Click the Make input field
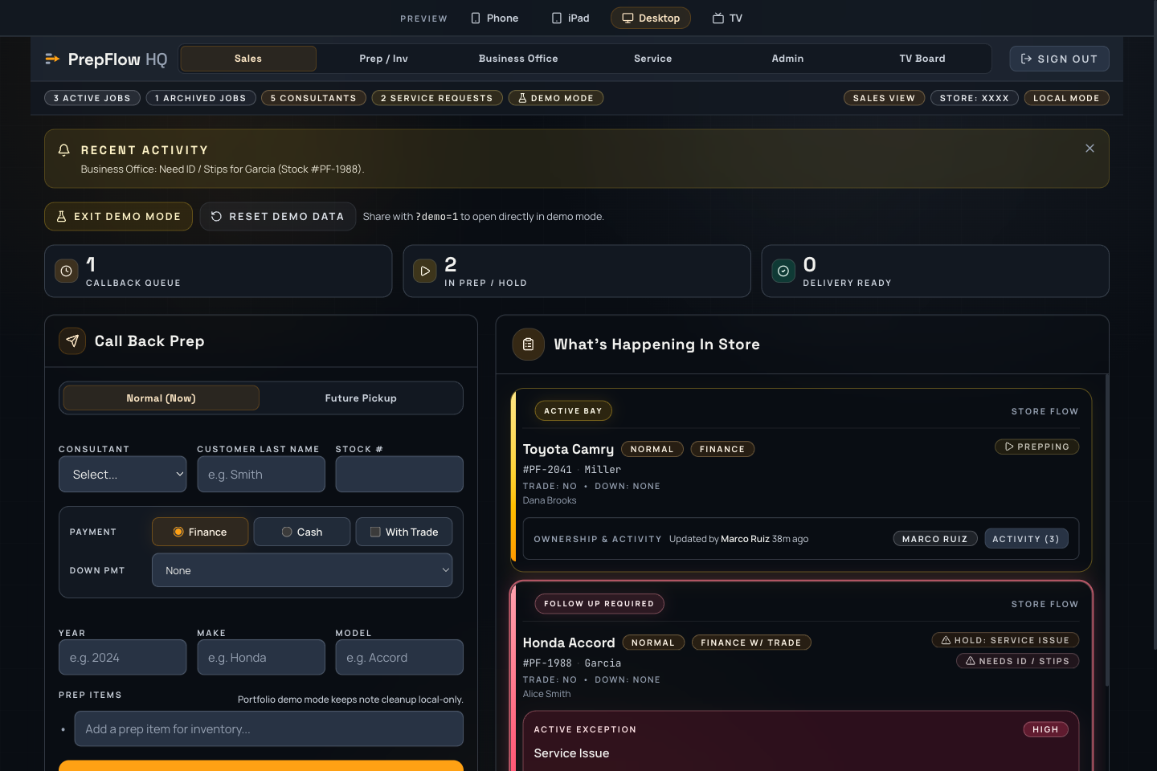The height and width of the screenshot is (771, 1157). click(260, 658)
